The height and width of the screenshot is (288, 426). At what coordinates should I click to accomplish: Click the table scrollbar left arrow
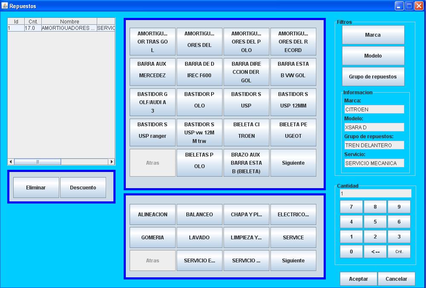point(11,162)
